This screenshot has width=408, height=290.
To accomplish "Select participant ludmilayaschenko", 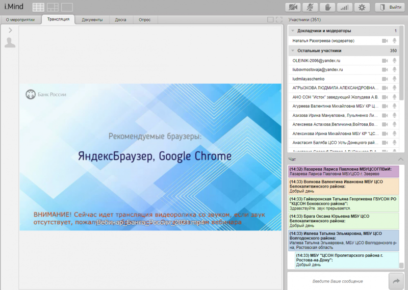I will 343,79.
